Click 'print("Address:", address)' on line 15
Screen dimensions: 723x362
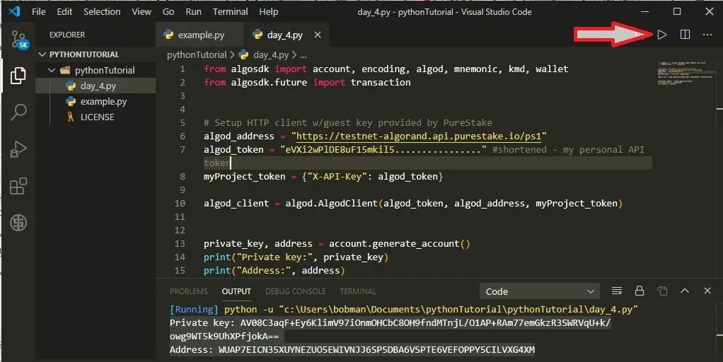coord(274,270)
